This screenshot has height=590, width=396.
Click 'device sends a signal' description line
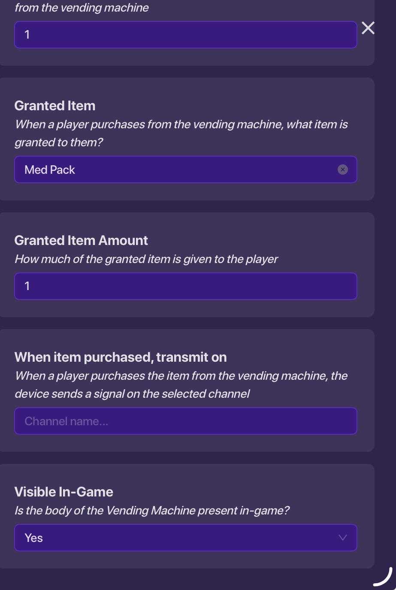pos(132,394)
